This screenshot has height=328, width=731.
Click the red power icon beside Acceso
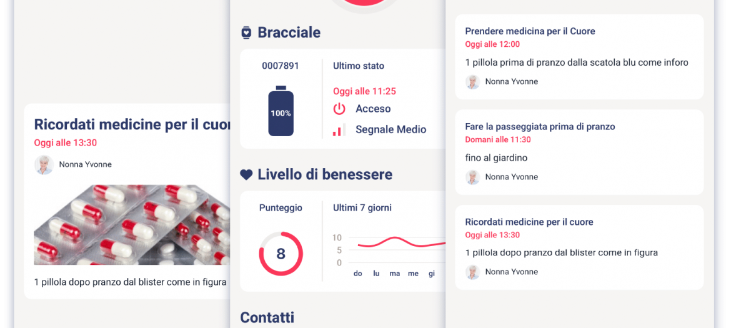pyautogui.click(x=339, y=109)
